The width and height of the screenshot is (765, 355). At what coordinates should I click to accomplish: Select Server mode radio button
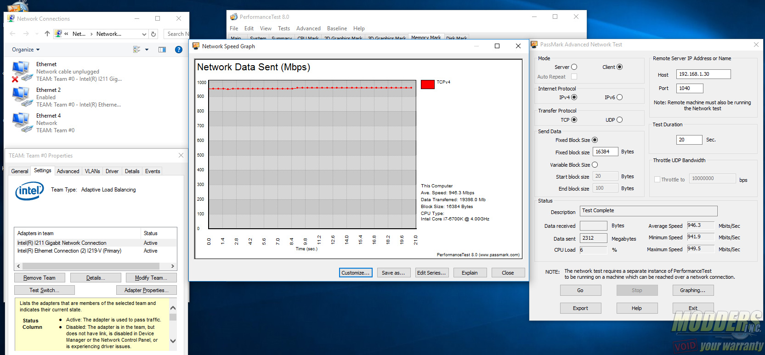[x=574, y=67]
